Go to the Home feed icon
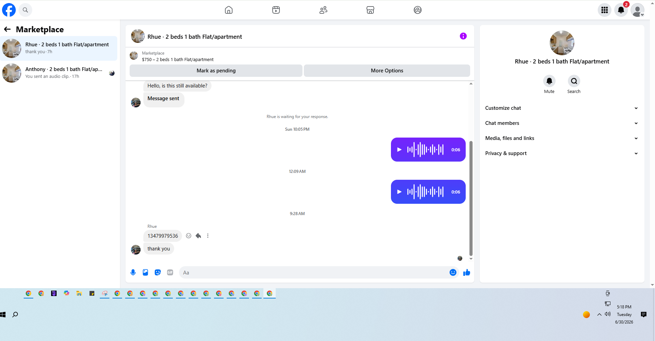Screen dimensions: 655x341 tap(229, 10)
